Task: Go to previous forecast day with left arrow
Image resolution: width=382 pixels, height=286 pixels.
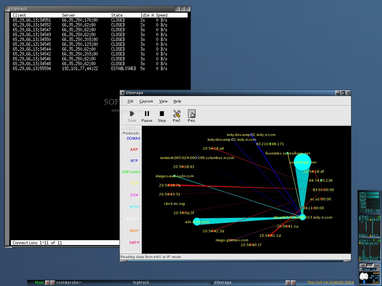Action: [361, 270]
